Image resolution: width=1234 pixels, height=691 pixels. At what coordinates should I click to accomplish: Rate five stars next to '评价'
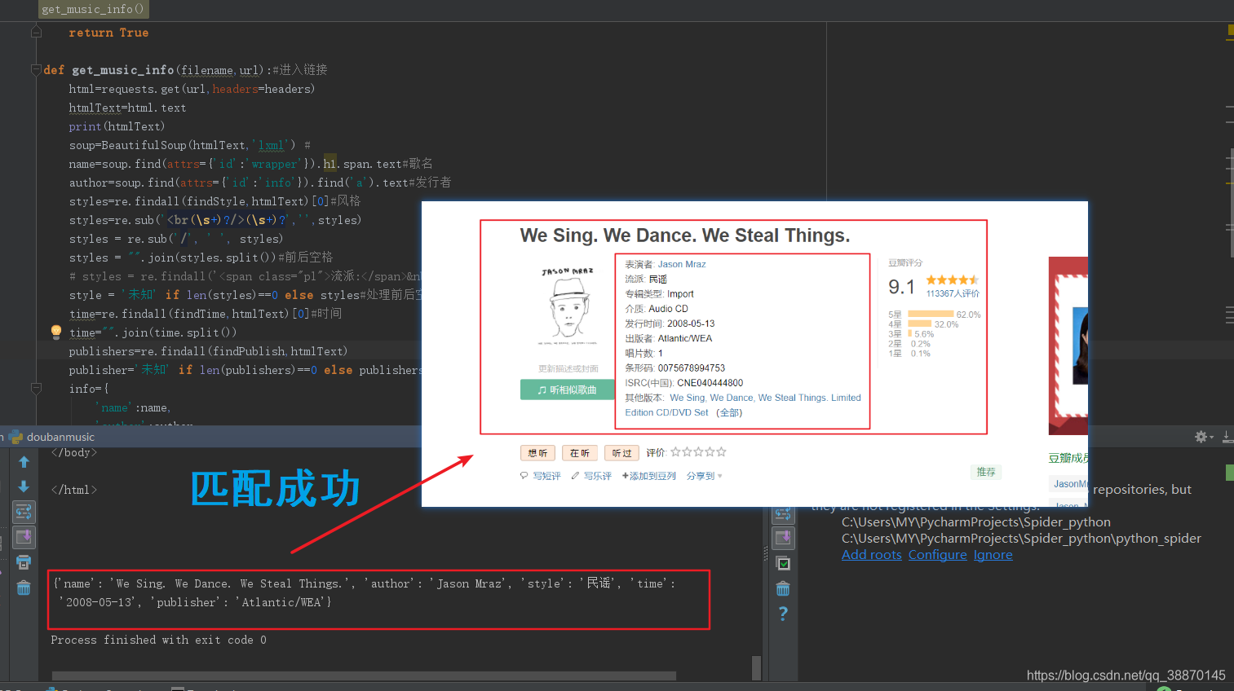721,451
